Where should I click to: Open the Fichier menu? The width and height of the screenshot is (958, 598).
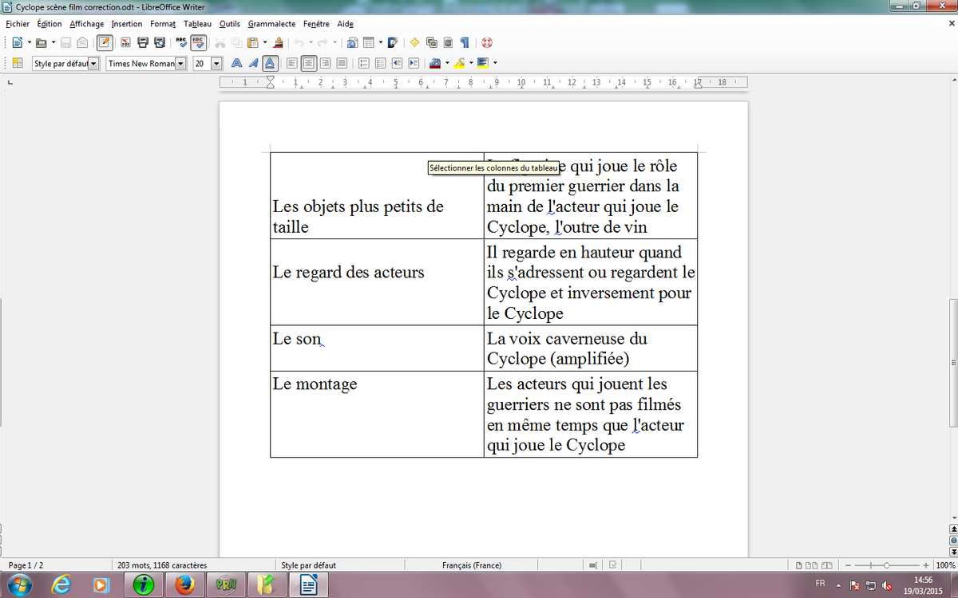click(18, 24)
